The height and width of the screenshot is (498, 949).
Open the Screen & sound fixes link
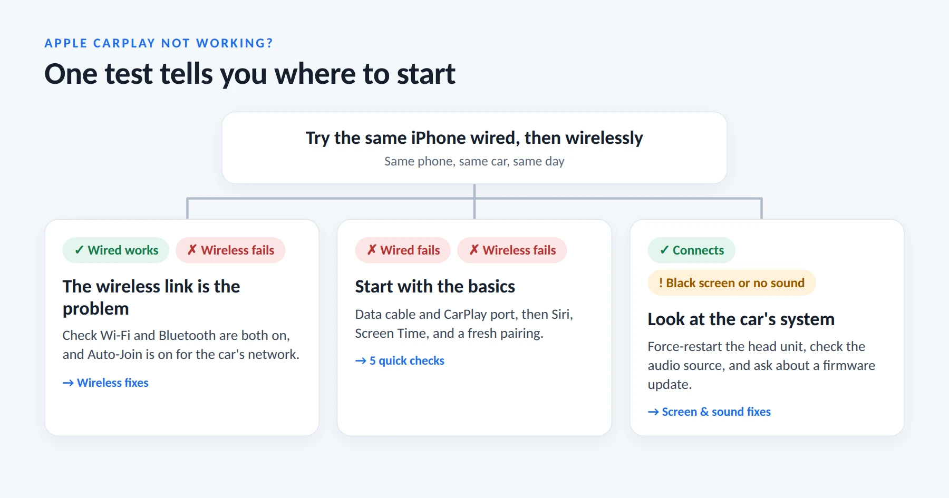point(709,412)
